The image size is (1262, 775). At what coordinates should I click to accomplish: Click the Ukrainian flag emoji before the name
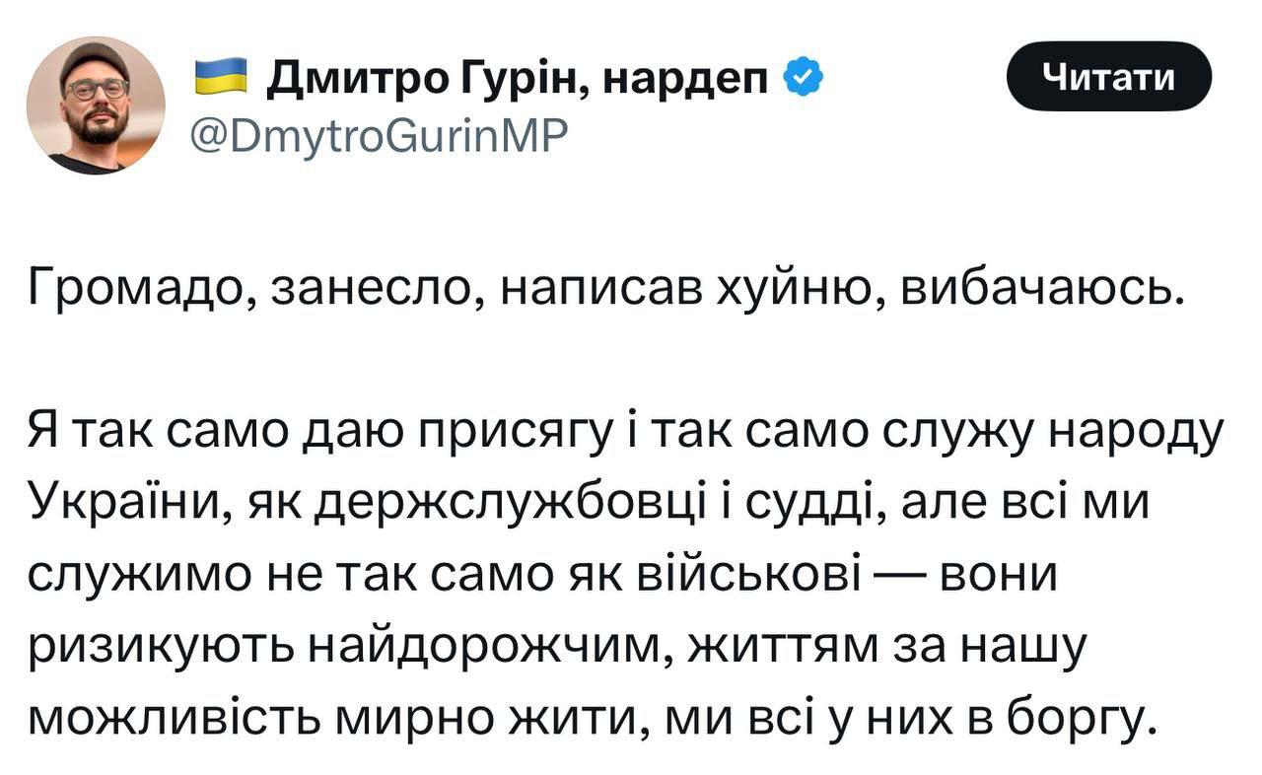(219, 77)
